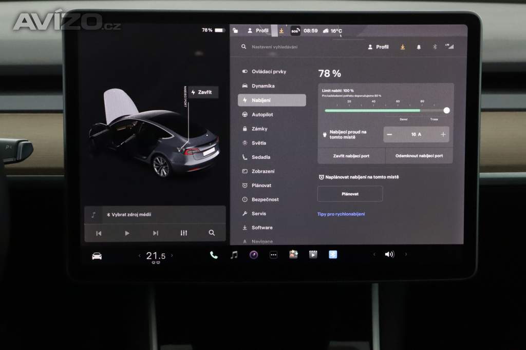Image resolution: width=526 pixels, height=350 pixels.
Task: Click the LTE signal strength icon
Action: click(x=449, y=47)
